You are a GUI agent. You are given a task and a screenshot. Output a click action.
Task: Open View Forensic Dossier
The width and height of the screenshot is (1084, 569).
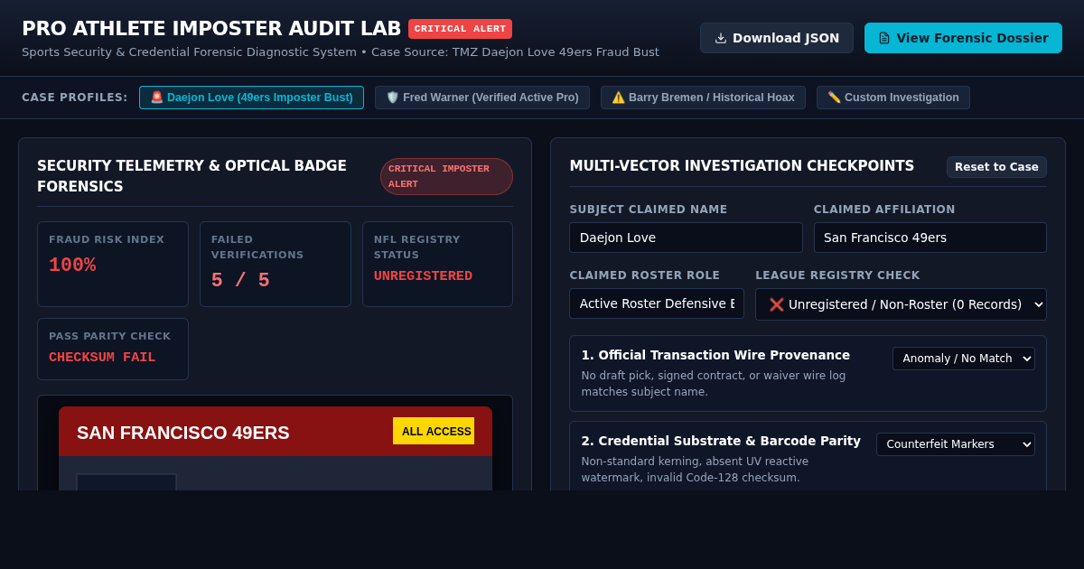point(963,38)
